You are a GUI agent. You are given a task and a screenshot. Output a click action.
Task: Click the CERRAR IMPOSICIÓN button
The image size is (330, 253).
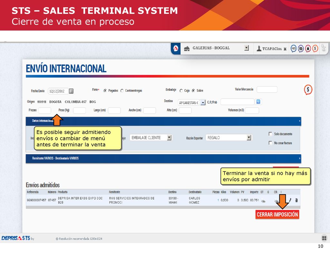tap(277, 215)
